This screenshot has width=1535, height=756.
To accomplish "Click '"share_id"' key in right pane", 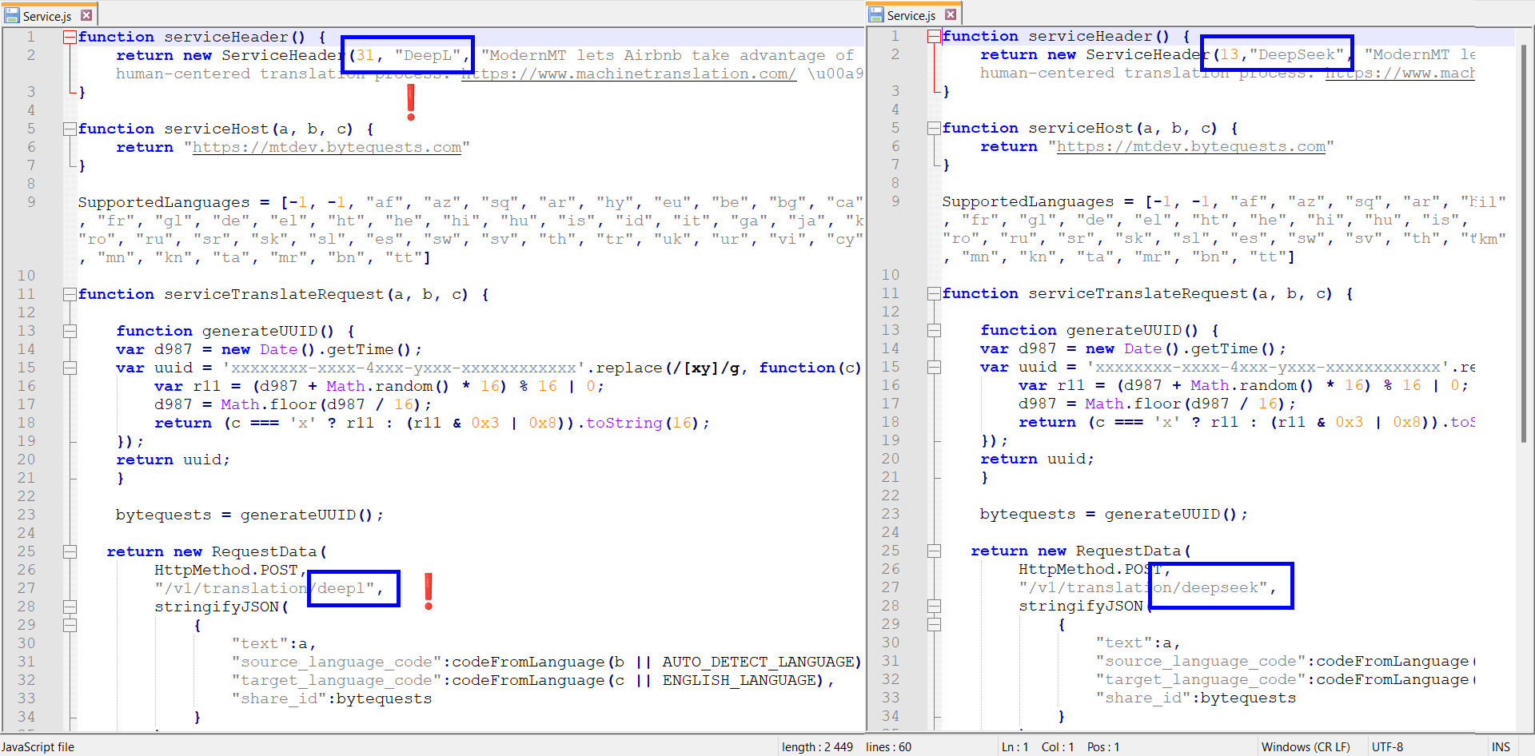I will click(1143, 698).
